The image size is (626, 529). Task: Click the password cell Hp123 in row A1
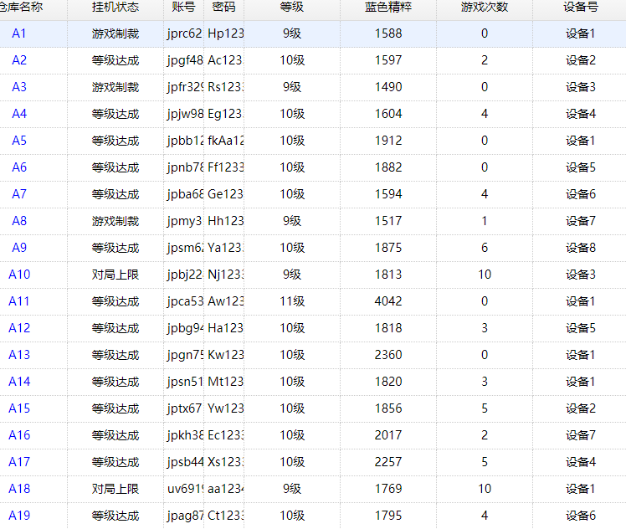(224, 33)
